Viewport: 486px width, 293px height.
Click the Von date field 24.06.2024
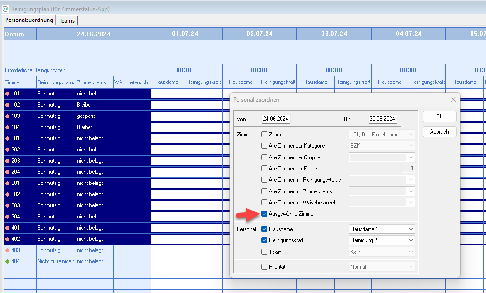tap(276, 119)
